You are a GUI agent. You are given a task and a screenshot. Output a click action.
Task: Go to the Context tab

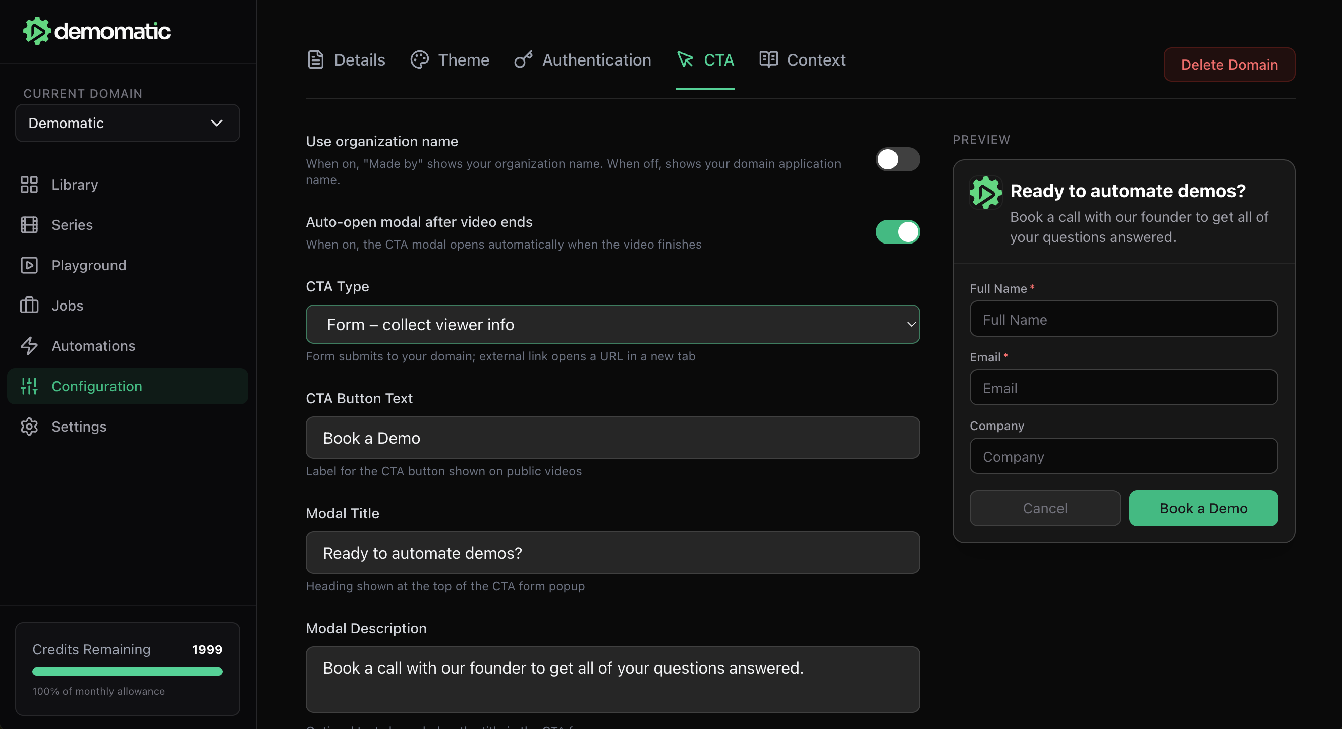pyautogui.click(x=802, y=60)
